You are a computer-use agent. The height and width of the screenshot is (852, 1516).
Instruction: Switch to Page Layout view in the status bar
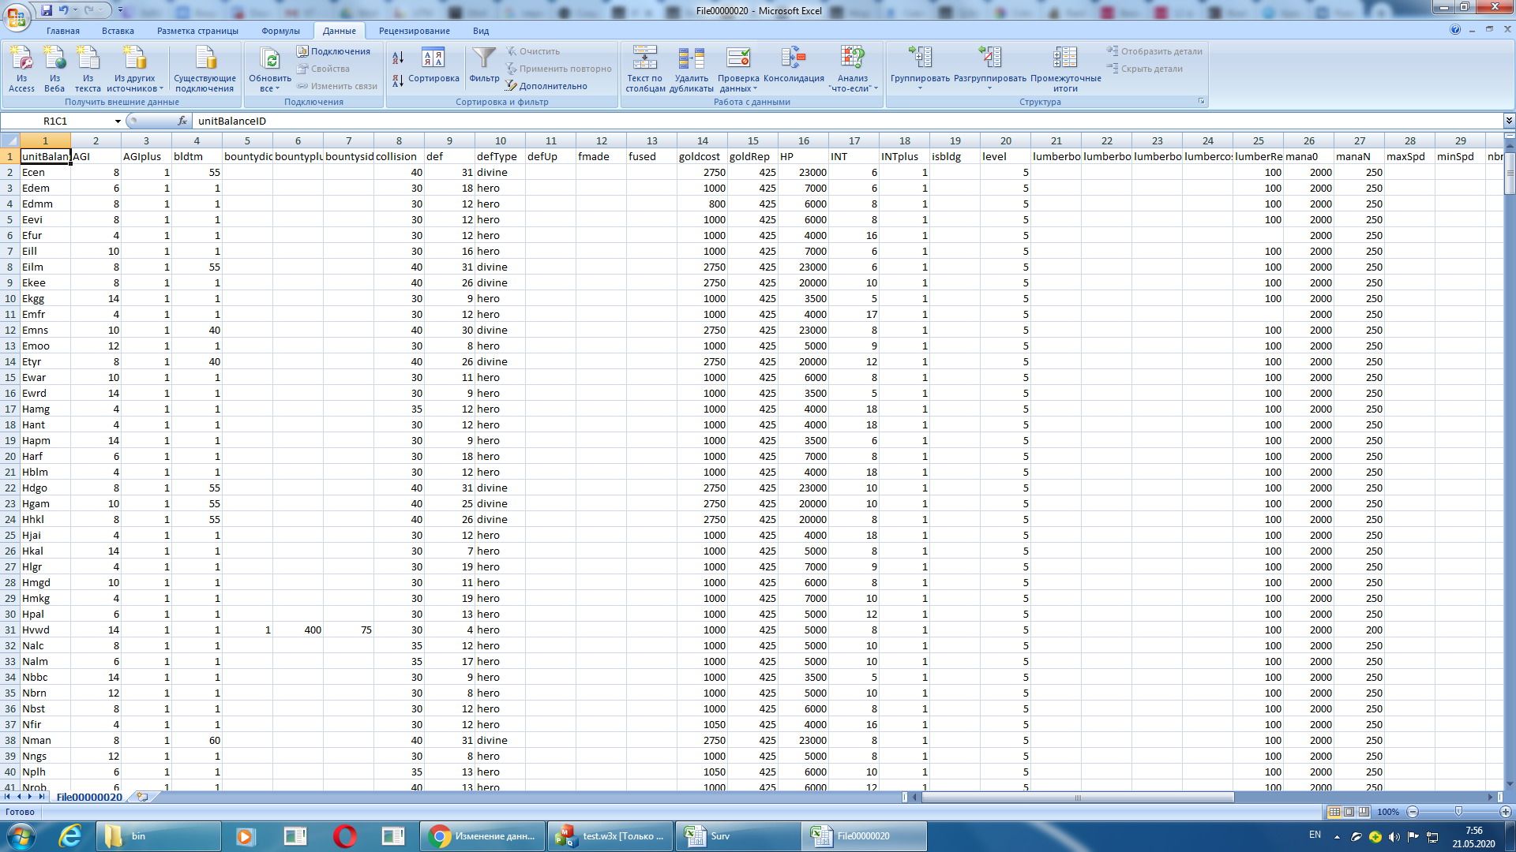[1349, 812]
